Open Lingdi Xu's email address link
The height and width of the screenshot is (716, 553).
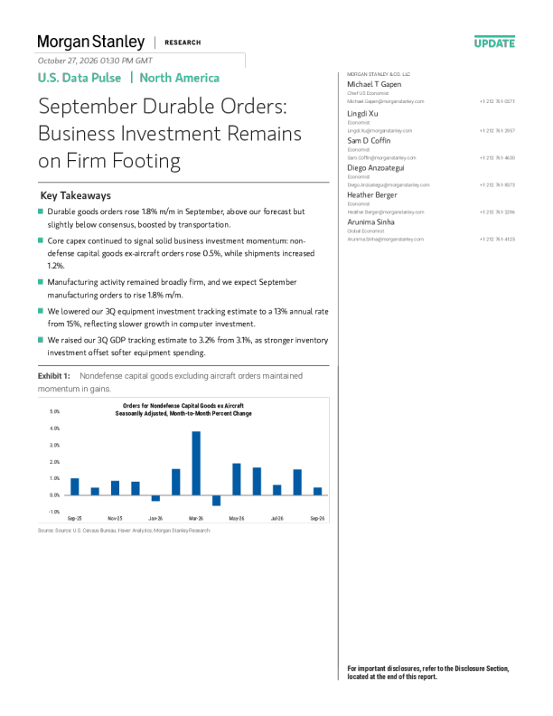(380, 130)
